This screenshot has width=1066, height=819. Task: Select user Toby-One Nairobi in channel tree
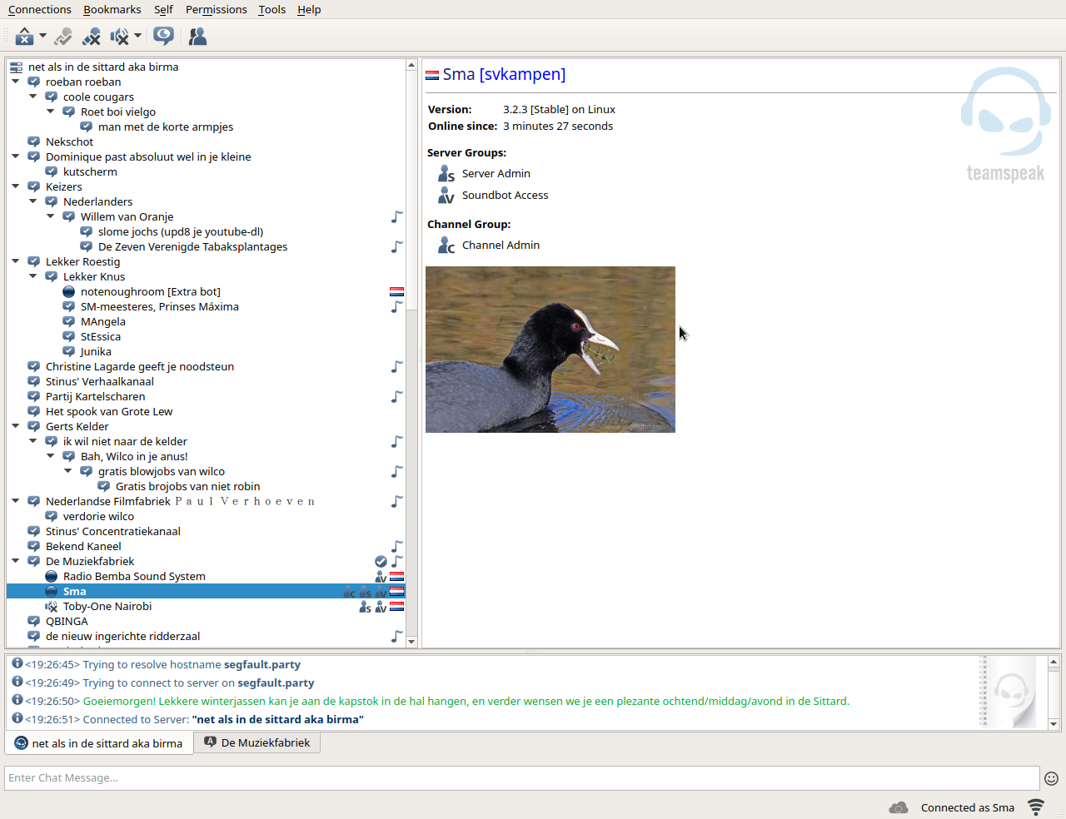coord(107,606)
